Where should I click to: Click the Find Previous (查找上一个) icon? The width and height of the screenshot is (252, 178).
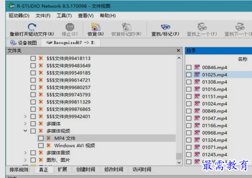pyautogui.click(x=202, y=27)
